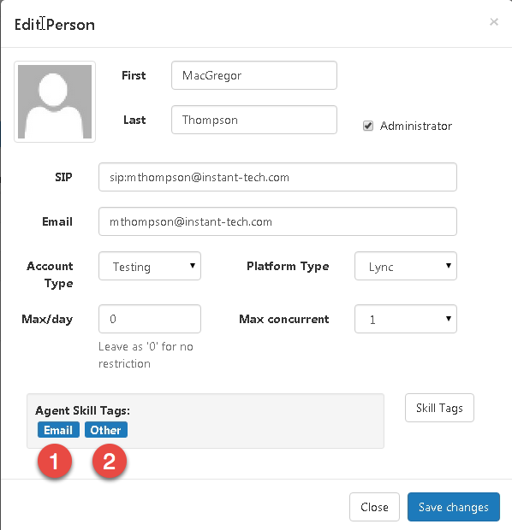Click the Administrator label text

pos(416,126)
